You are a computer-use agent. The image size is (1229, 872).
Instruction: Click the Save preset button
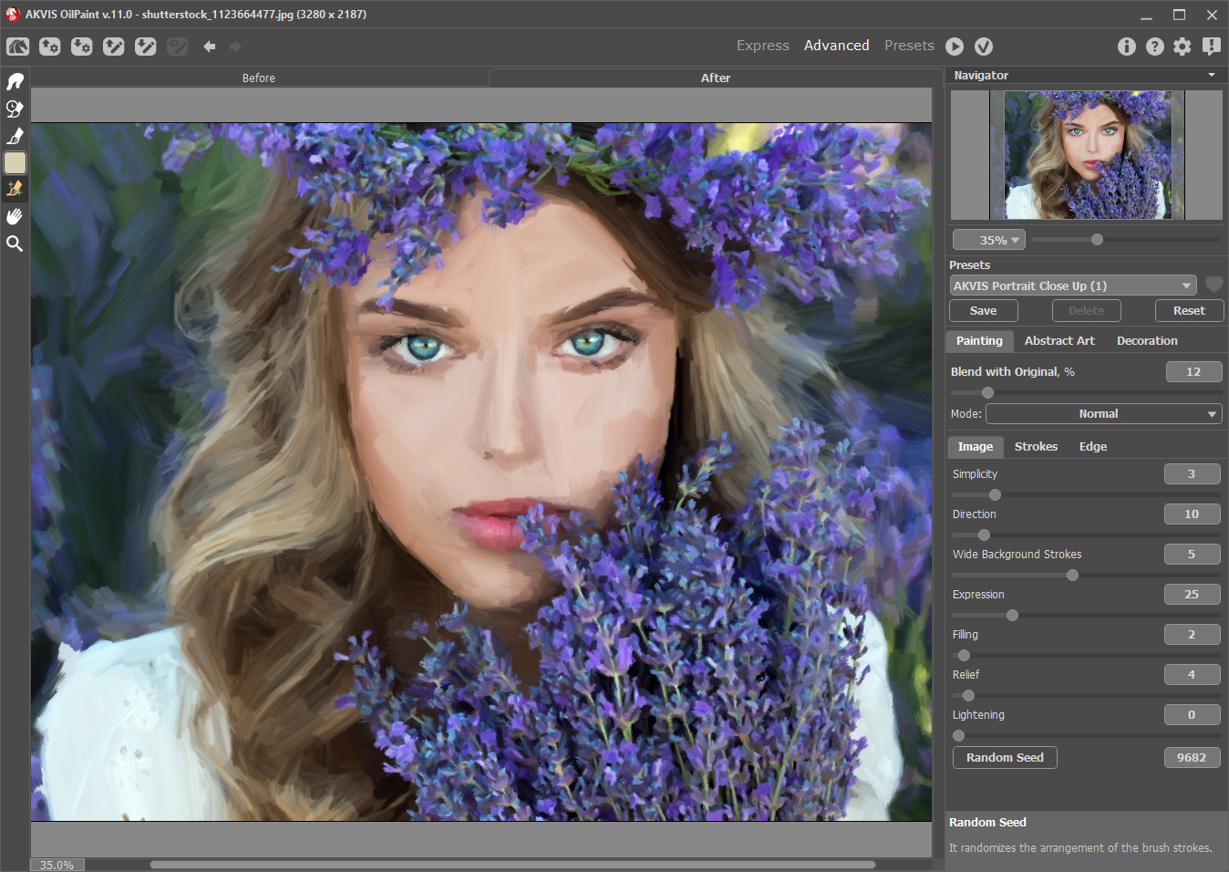coord(983,310)
